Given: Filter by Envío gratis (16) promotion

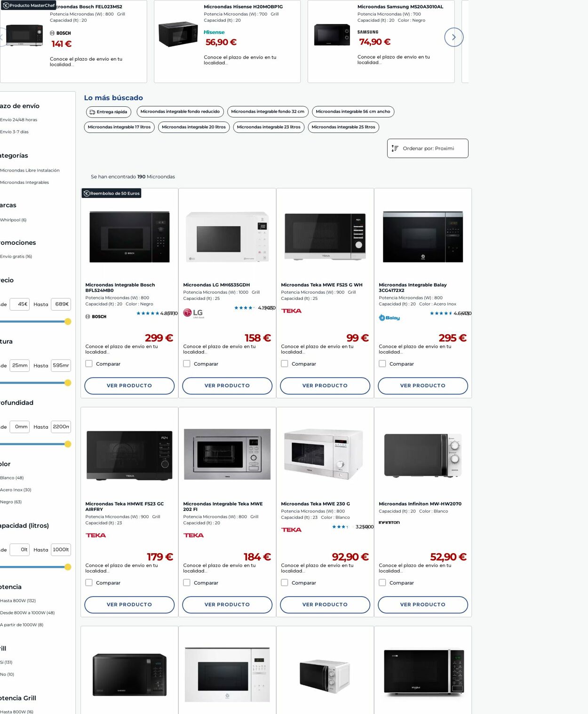Looking at the screenshot, I should (16, 257).
